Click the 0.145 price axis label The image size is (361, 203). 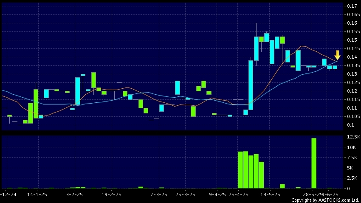tap(353, 48)
